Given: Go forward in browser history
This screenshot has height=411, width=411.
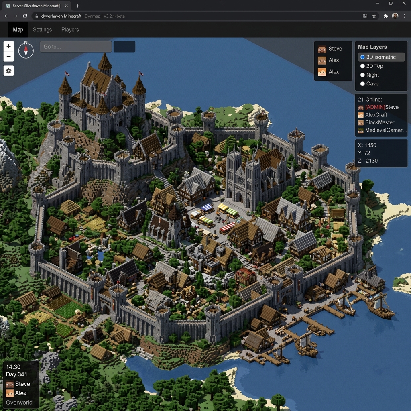Looking at the screenshot, I should click(x=16, y=16).
